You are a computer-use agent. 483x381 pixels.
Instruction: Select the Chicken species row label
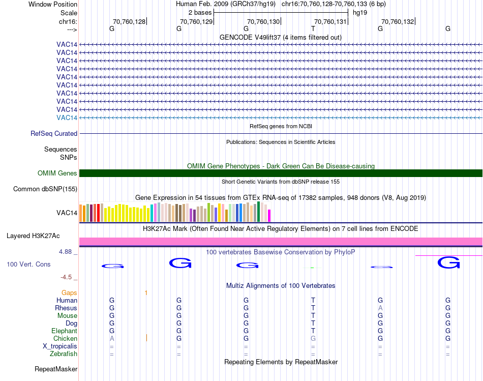click(x=65, y=338)
